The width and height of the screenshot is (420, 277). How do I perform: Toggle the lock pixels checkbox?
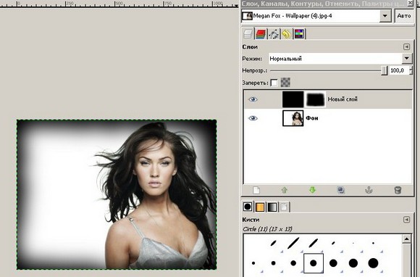(274, 83)
